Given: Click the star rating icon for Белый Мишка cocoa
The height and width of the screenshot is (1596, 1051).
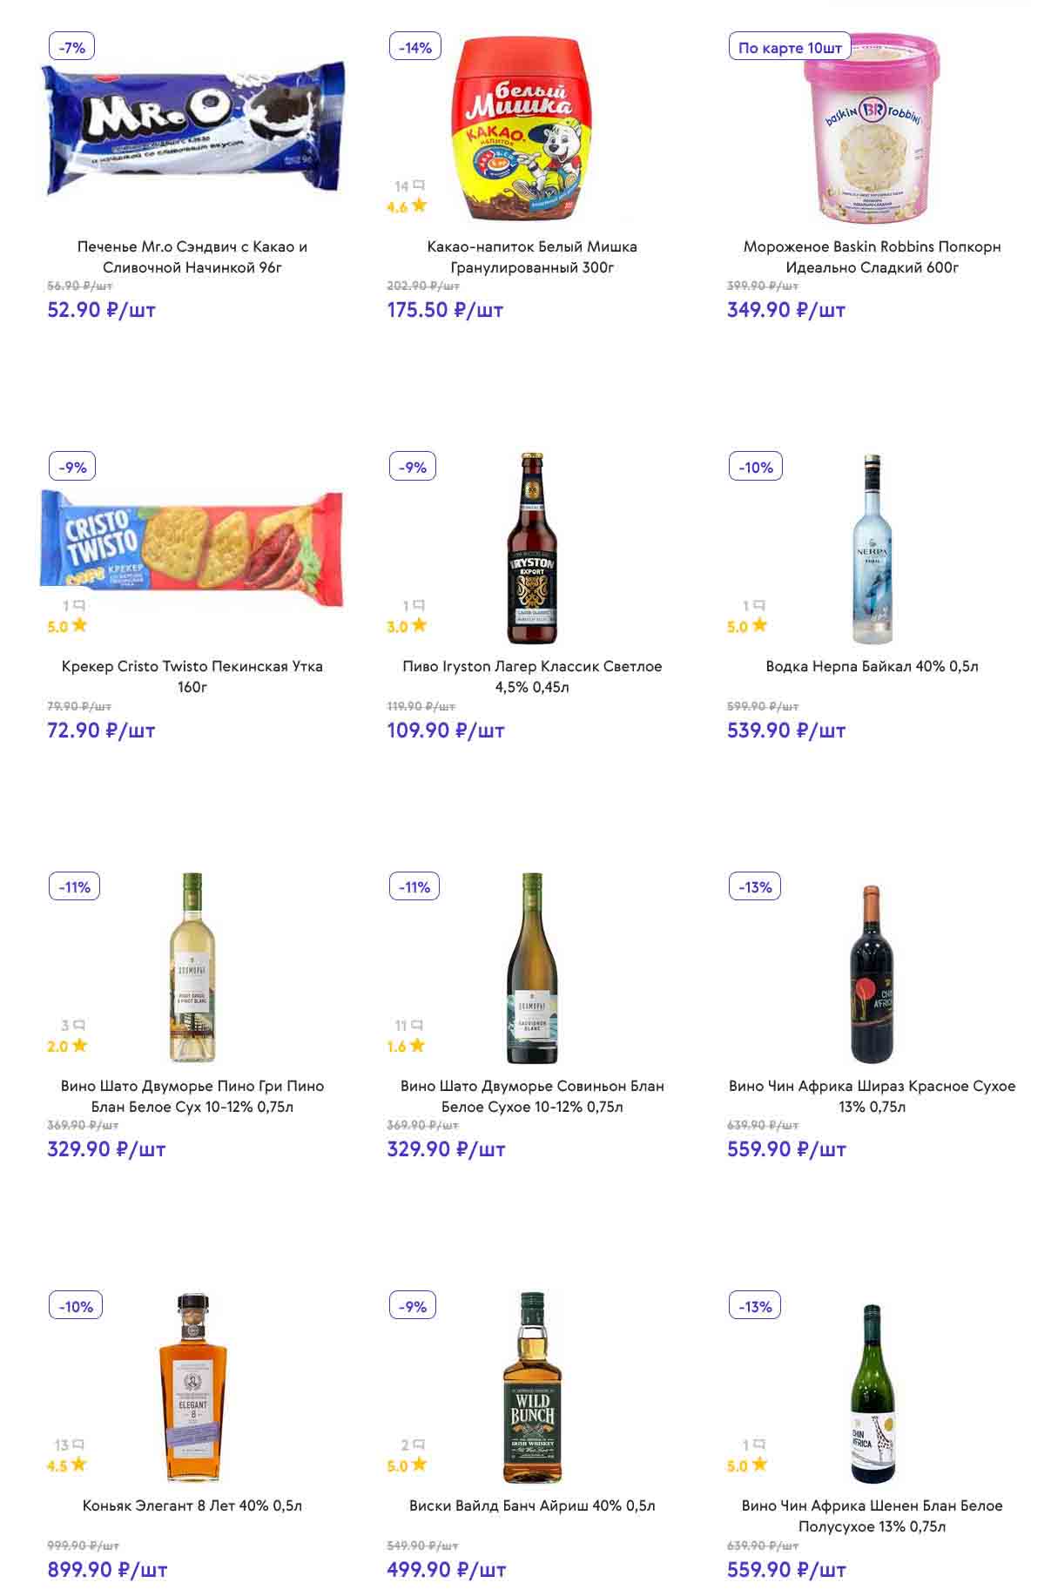Looking at the screenshot, I should point(420,205).
